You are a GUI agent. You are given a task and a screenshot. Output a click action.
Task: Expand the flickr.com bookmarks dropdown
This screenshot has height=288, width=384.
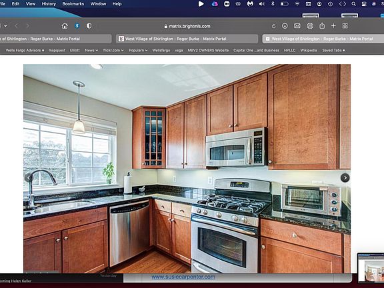coord(113,50)
